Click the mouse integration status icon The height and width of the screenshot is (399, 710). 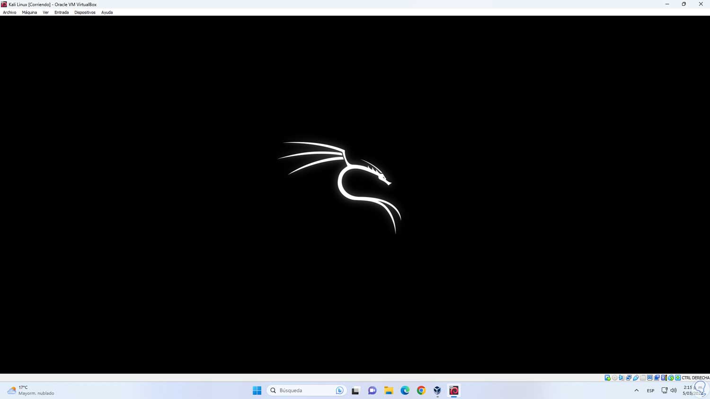(671, 378)
